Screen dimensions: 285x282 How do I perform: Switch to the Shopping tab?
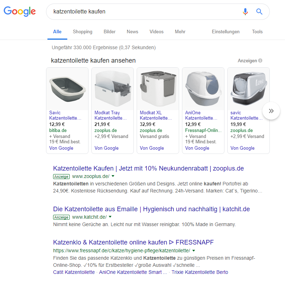point(82,32)
